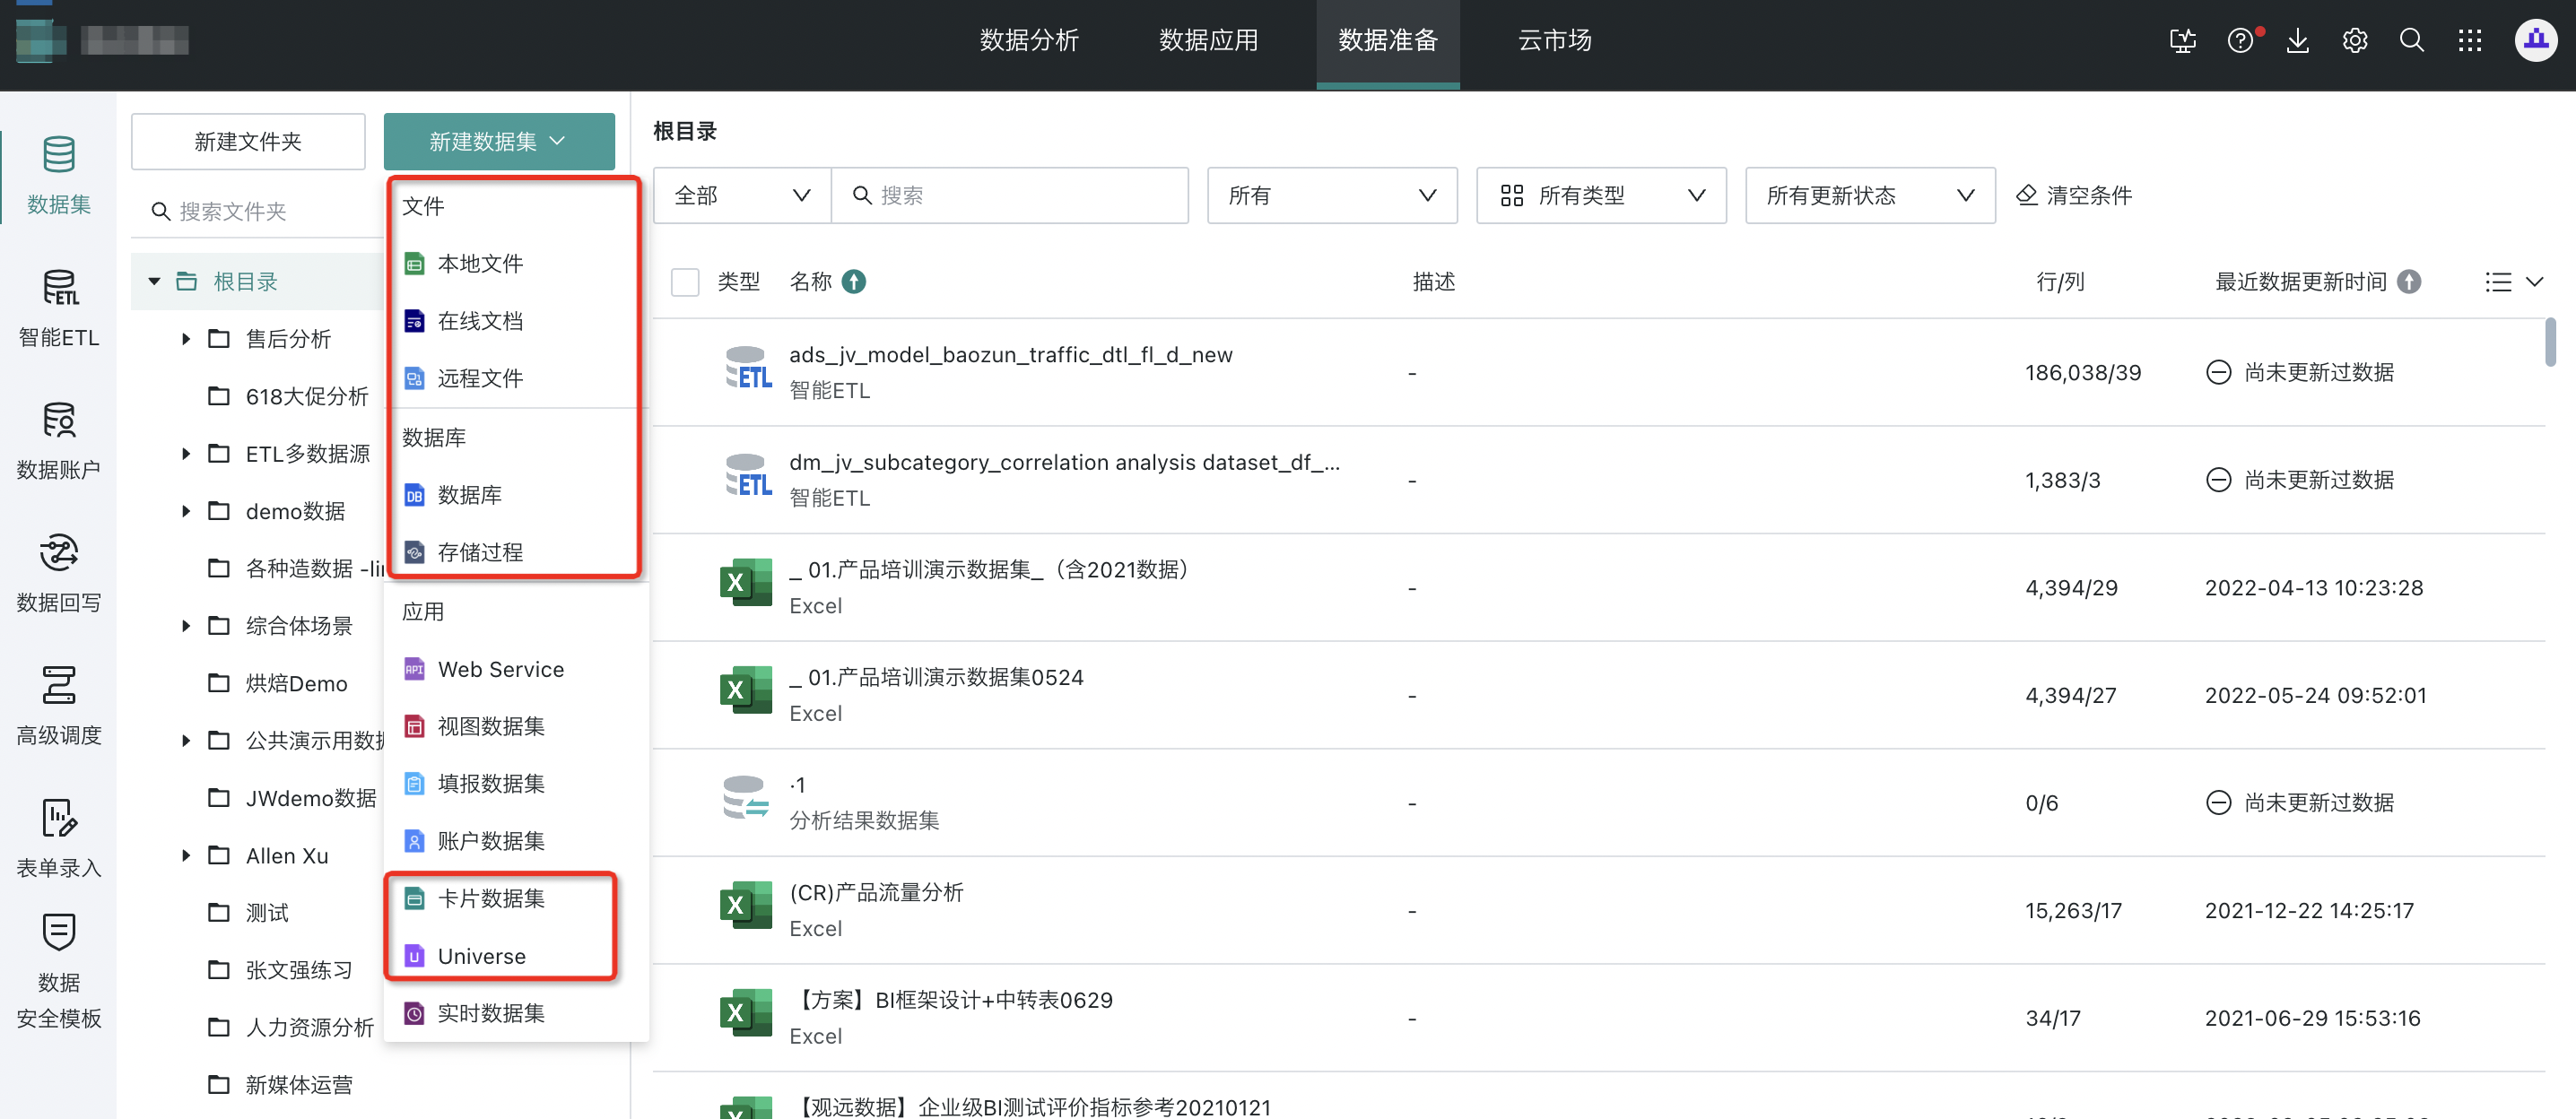Expand the ETL多数据源 folder
This screenshot has width=2576, height=1119.
[186, 454]
